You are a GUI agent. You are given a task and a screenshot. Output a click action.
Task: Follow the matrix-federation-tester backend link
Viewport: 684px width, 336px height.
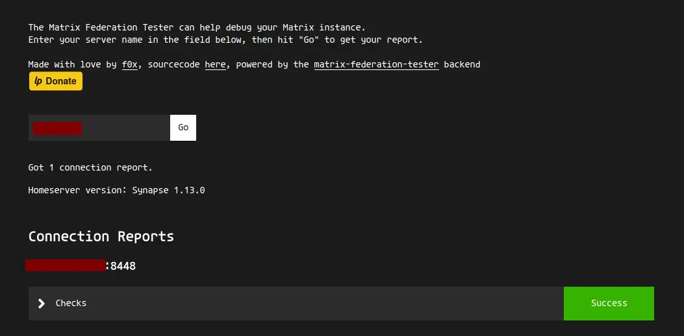376,64
